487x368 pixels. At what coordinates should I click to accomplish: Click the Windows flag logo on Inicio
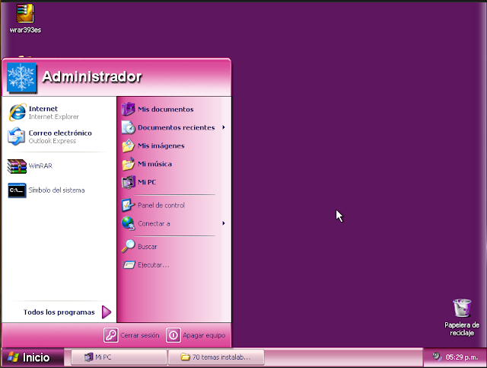click(x=13, y=357)
